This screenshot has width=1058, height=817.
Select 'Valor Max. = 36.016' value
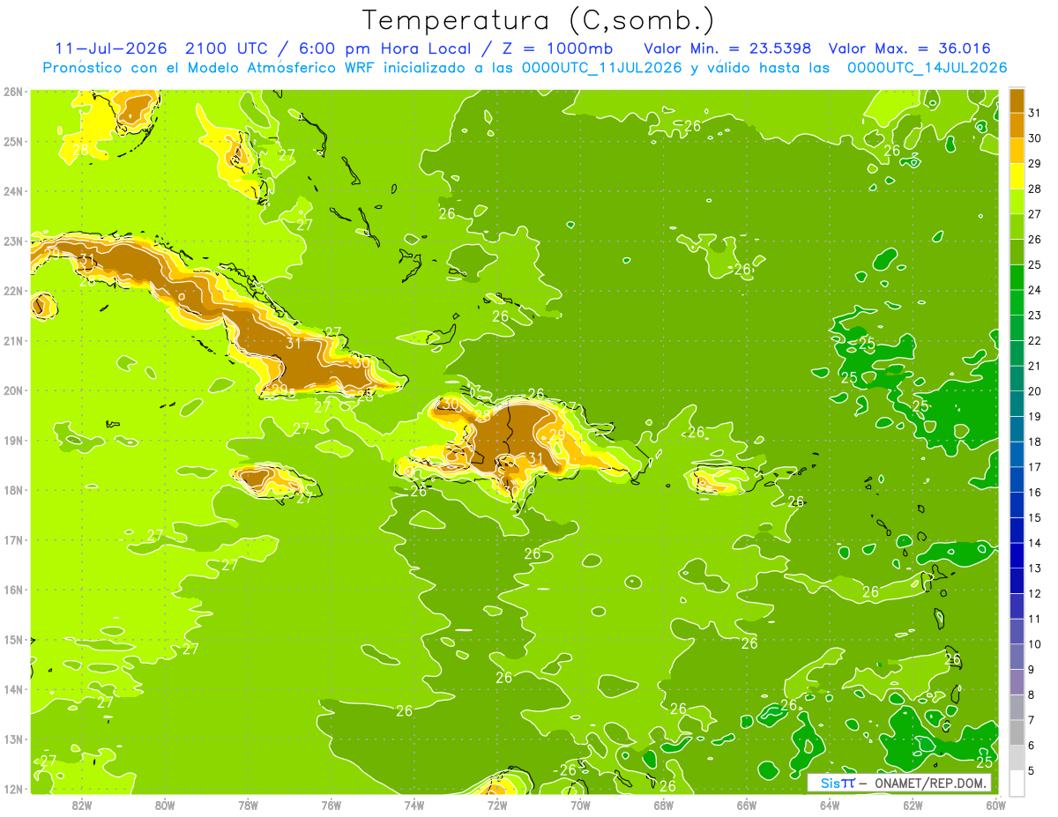(909, 48)
